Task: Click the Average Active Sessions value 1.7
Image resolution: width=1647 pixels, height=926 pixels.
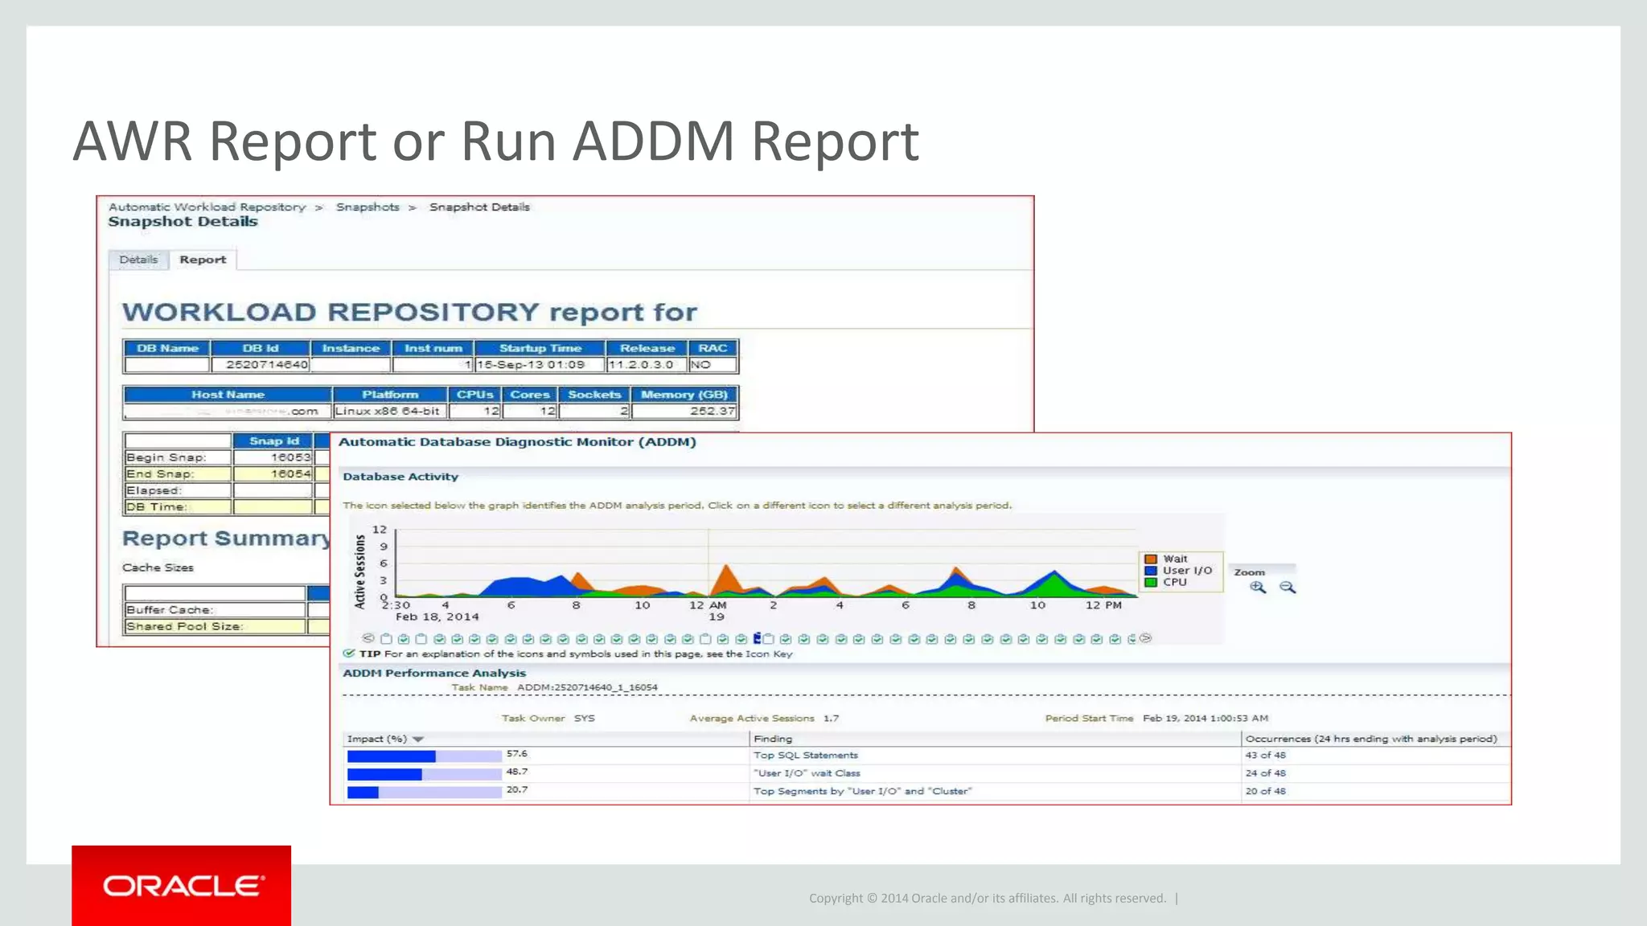Action: (831, 718)
